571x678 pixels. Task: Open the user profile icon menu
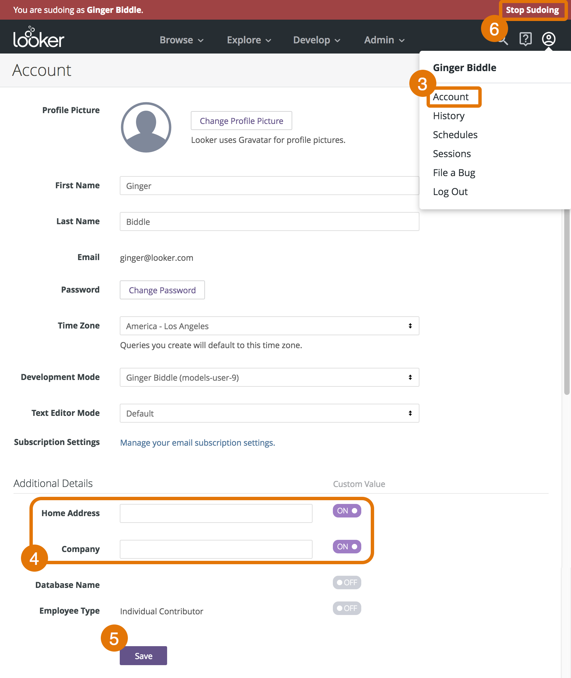pyautogui.click(x=548, y=39)
